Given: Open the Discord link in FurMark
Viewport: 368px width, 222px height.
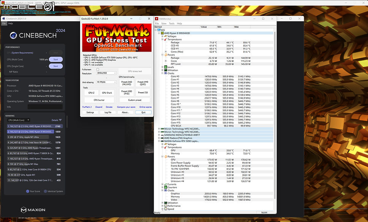Looking at the screenshot, I should pyautogui.click(x=99, y=107).
